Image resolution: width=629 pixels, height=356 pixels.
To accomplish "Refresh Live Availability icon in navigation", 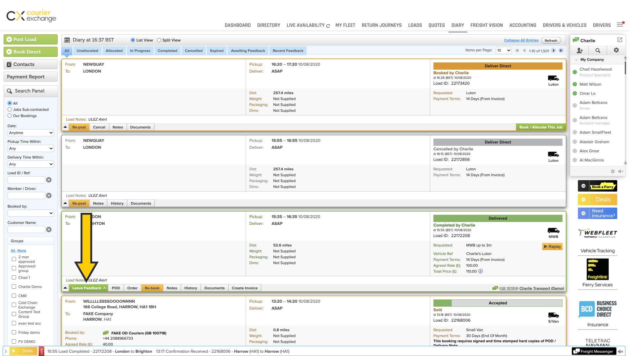I will (x=328, y=25).
